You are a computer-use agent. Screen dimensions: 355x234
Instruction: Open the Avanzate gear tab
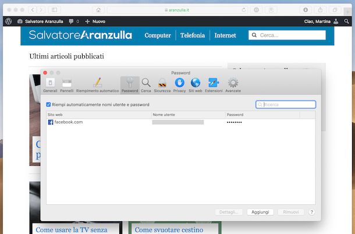(x=233, y=85)
